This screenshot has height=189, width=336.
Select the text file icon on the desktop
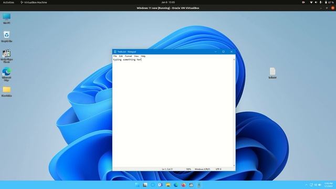272,73
